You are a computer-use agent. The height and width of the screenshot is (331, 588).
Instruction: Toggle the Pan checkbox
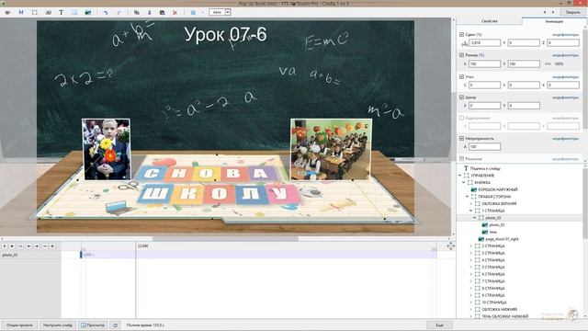(461, 34)
